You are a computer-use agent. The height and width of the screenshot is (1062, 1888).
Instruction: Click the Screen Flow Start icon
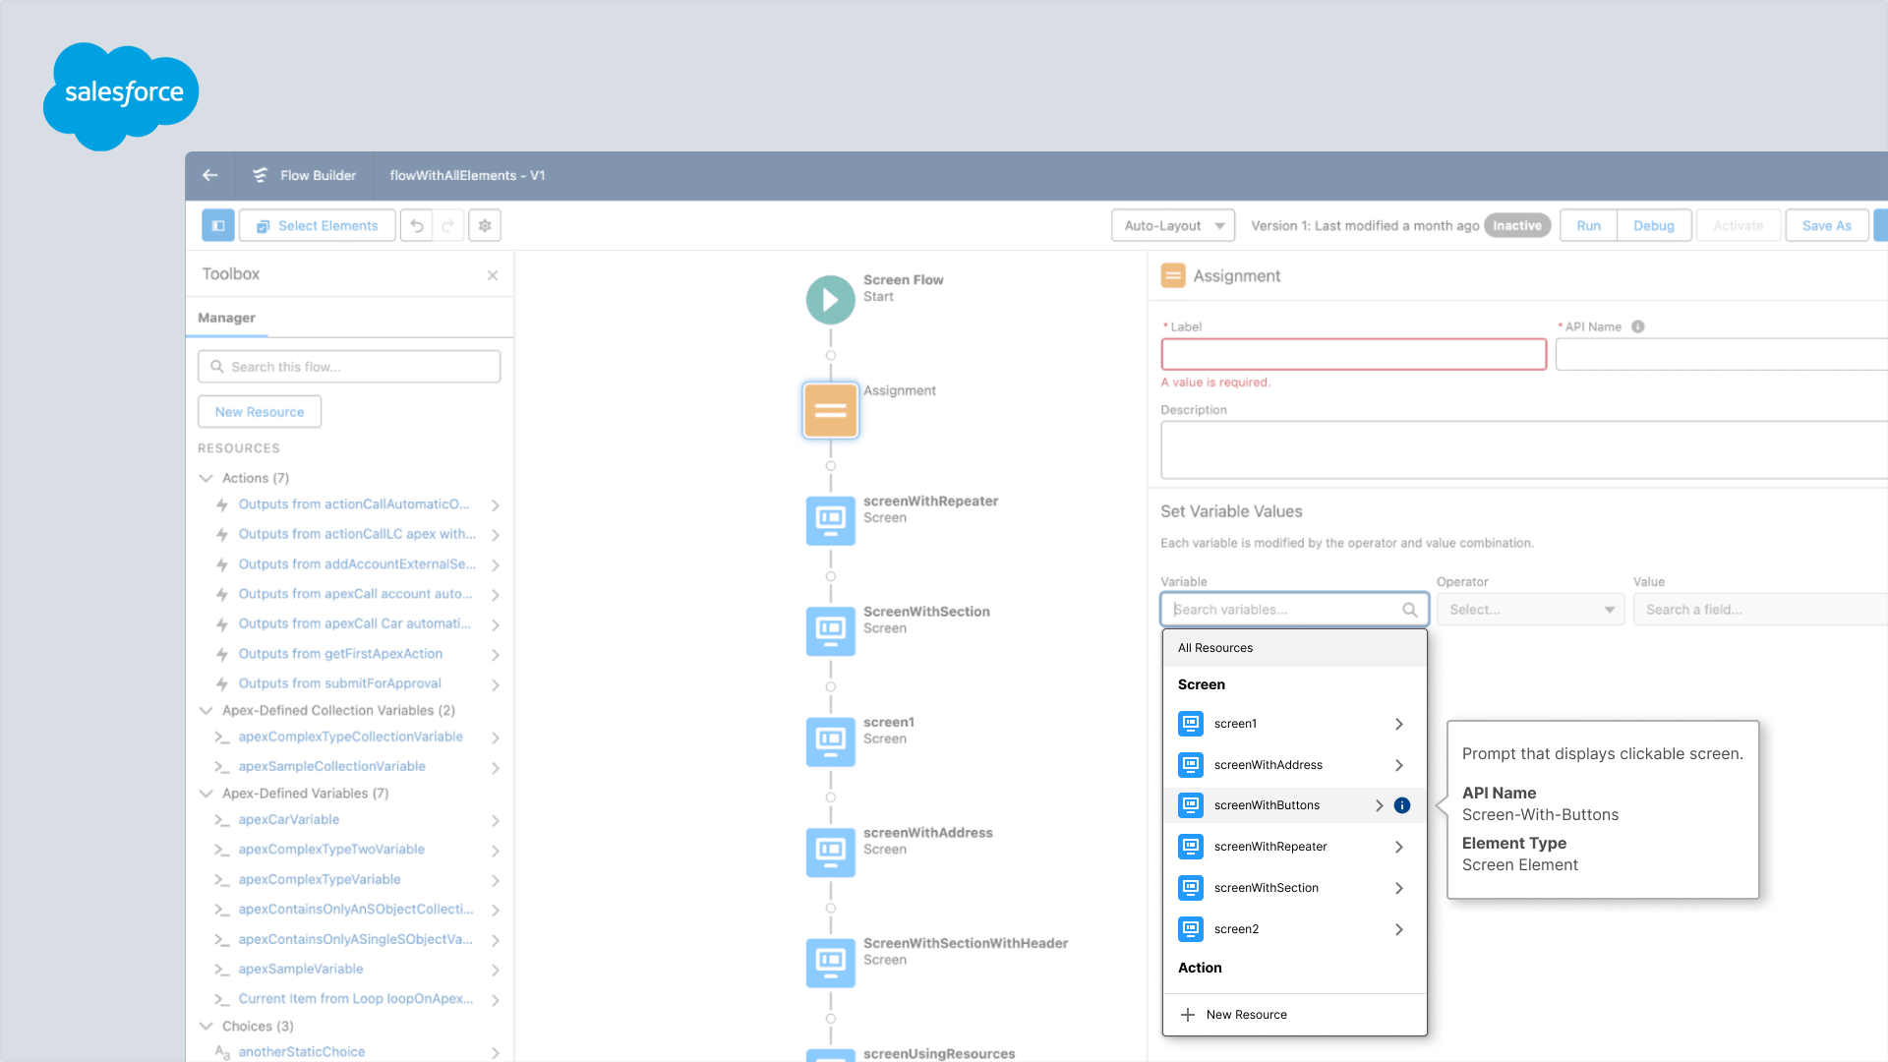point(831,300)
